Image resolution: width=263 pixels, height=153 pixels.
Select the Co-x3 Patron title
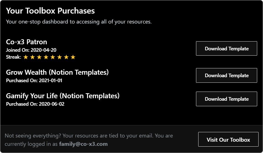(27, 42)
